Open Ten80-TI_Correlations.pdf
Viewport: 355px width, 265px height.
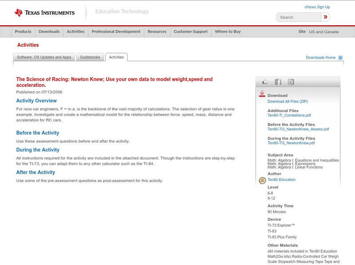click(289, 115)
